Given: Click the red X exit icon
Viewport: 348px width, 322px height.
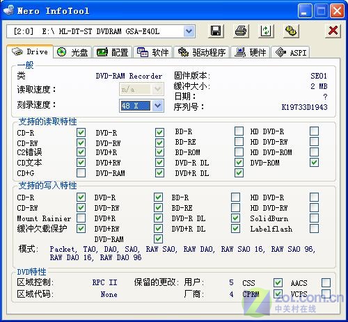Looking at the screenshot, I should (x=333, y=31).
